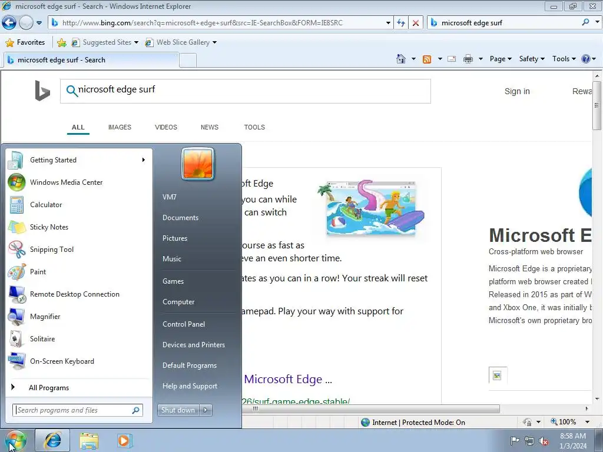The height and width of the screenshot is (452, 603).
Task: Switch to the IMAGES search tab
Action: 120,127
